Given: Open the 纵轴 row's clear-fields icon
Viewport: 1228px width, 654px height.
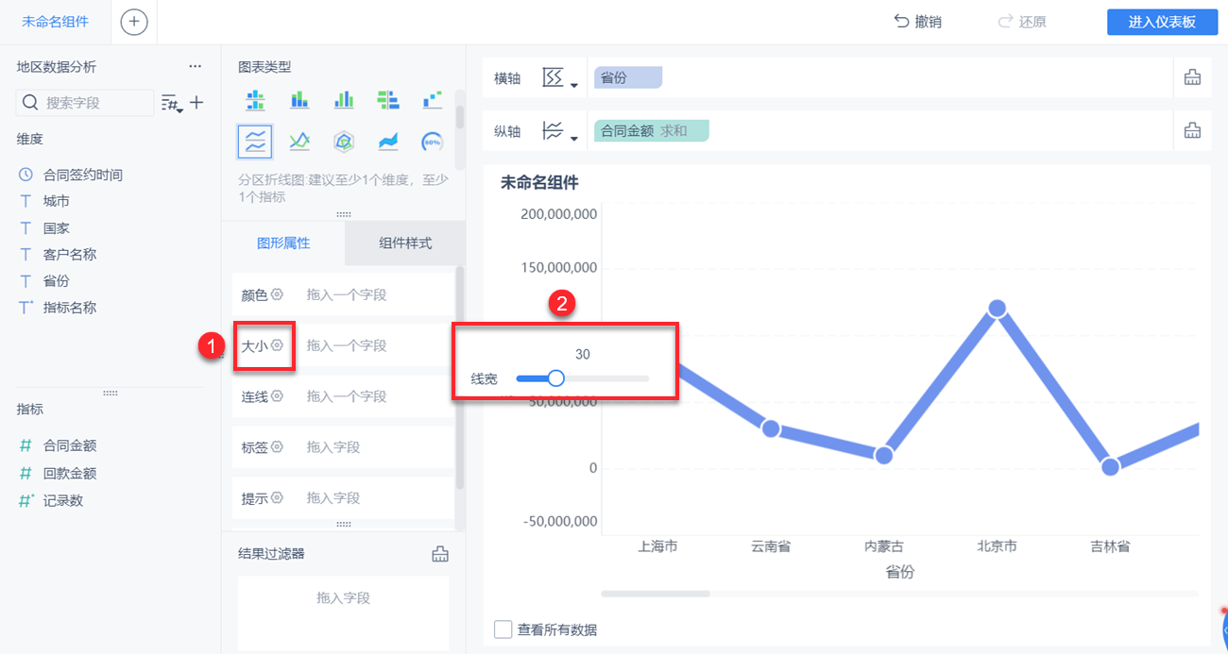Looking at the screenshot, I should (x=1192, y=131).
